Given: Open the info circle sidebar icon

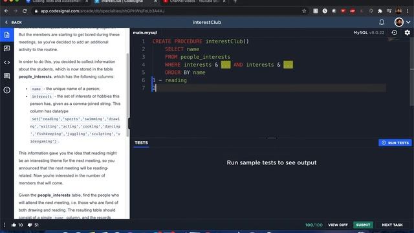Looking at the screenshot, I should [x=7, y=90].
